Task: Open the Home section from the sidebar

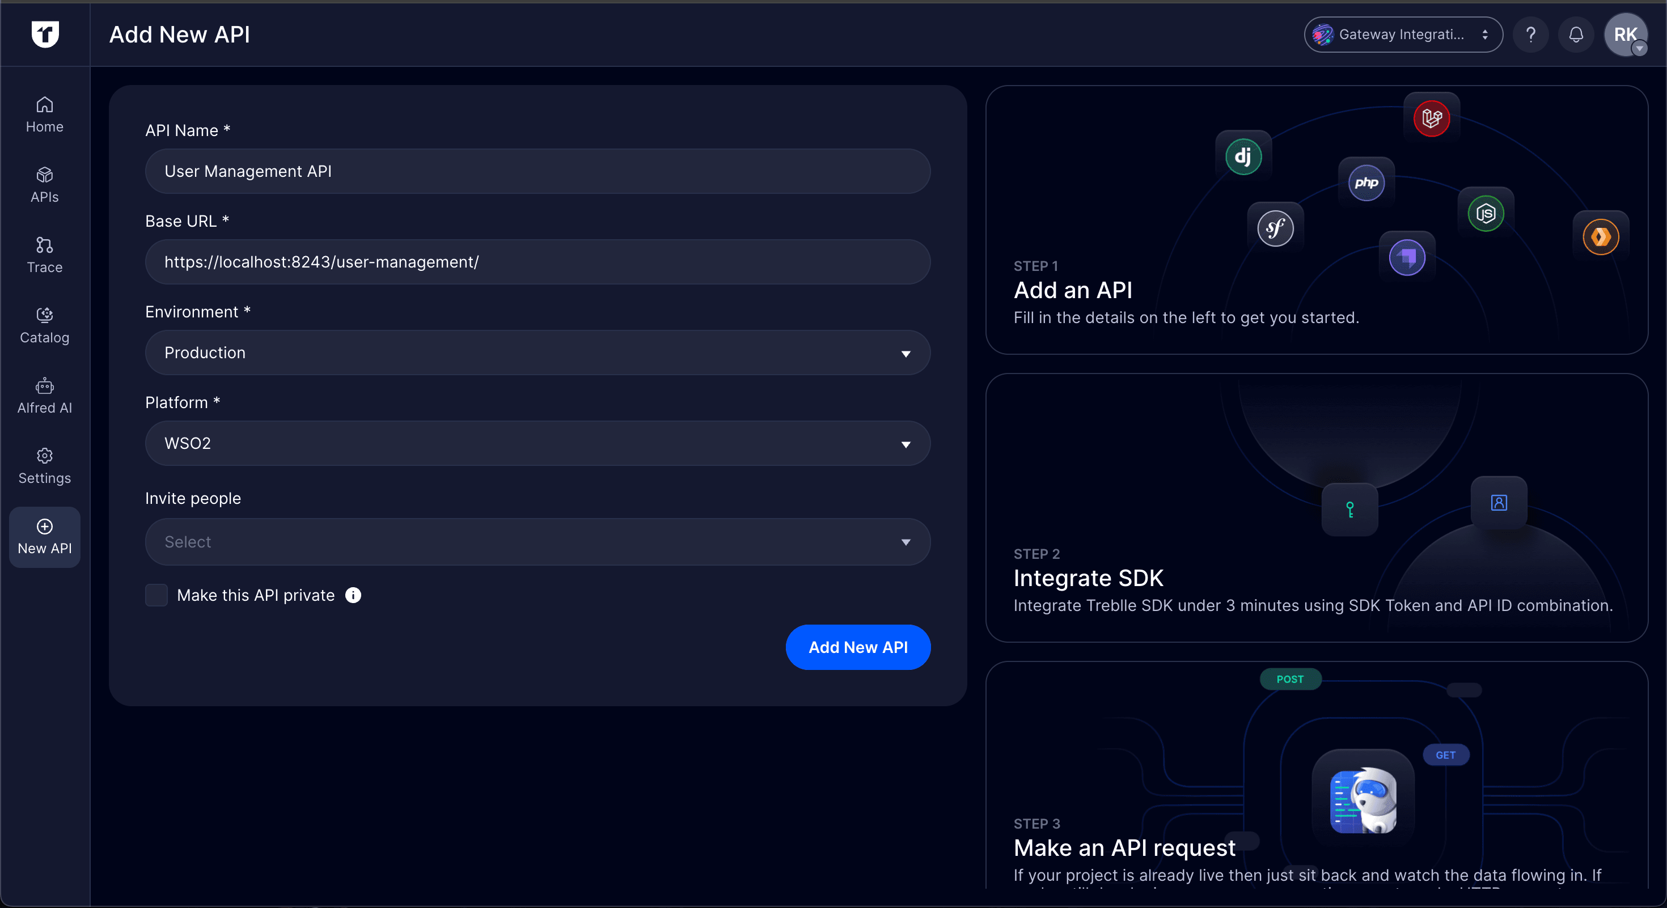Action: (44, 114)
